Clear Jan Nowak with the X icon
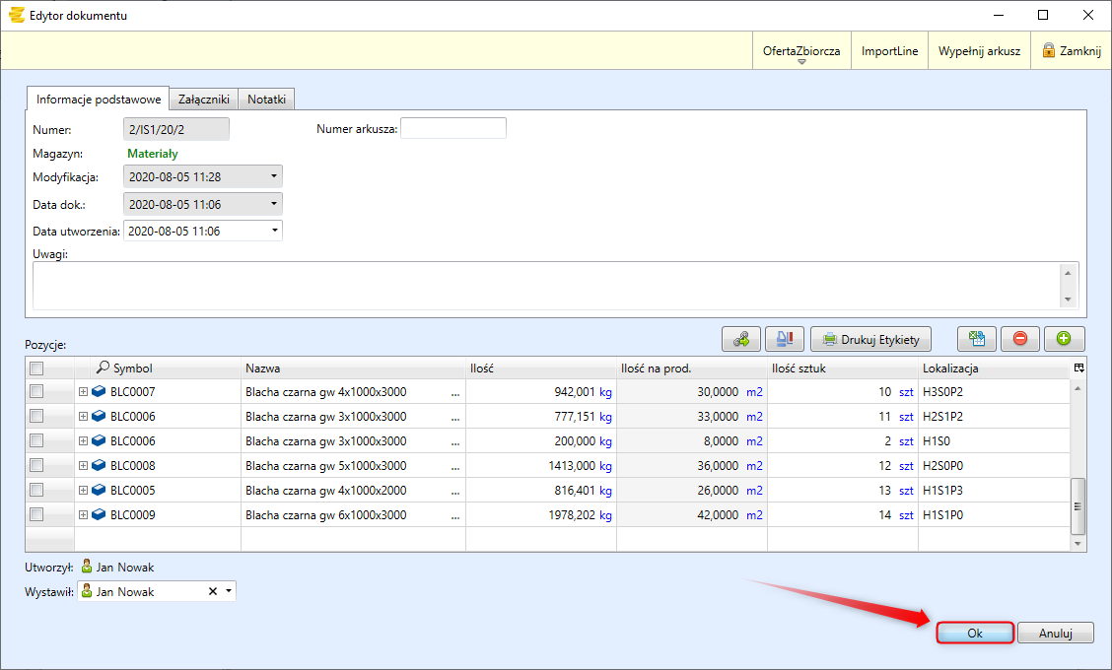The height and width of the screenshot is (670, 1112). click(x=212, y=591)
